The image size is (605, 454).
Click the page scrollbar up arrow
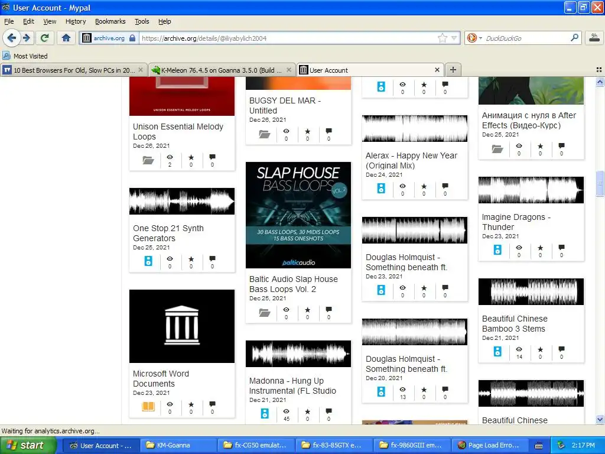point(600,82)
